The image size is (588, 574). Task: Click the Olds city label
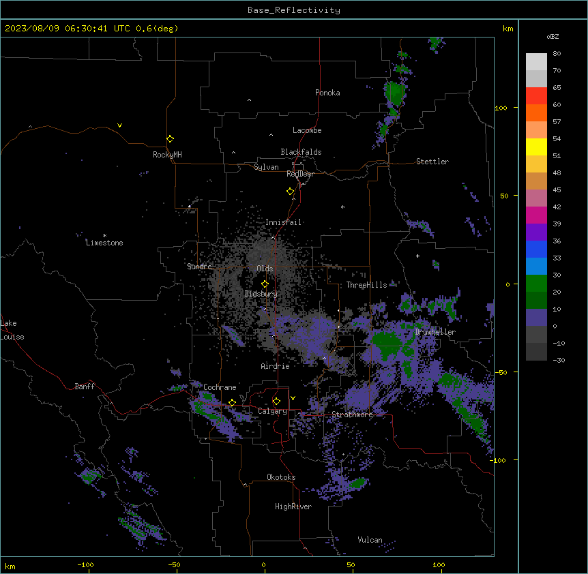(x=265, y=269)
